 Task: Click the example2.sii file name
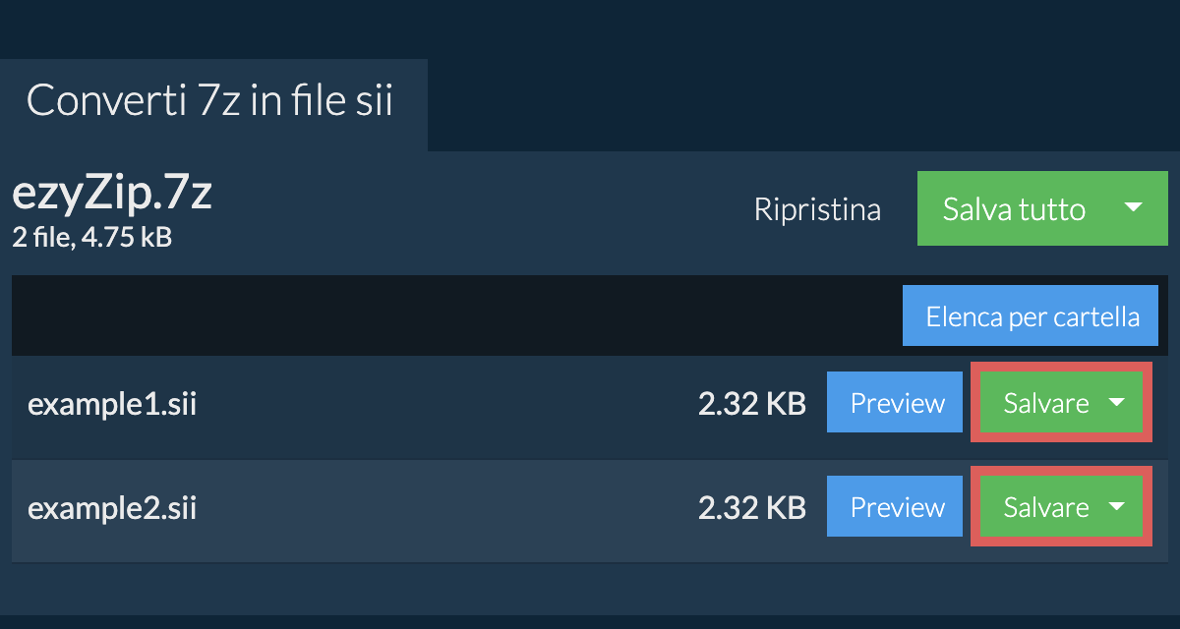click(x=112, y=508)
